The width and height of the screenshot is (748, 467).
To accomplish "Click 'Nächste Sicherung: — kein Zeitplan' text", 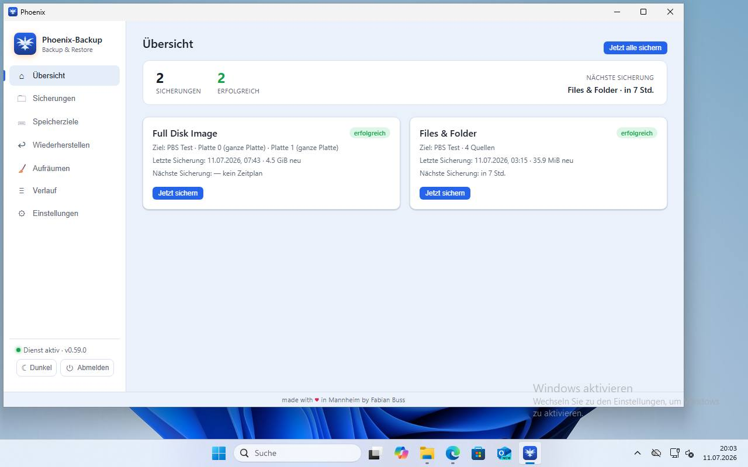I will point(207,173).
